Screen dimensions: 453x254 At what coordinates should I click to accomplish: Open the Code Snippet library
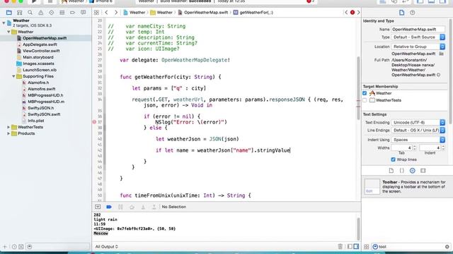(402, 171)
